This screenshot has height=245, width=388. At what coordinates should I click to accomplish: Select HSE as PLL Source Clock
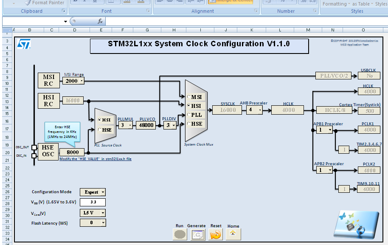(x=99, y=130)
